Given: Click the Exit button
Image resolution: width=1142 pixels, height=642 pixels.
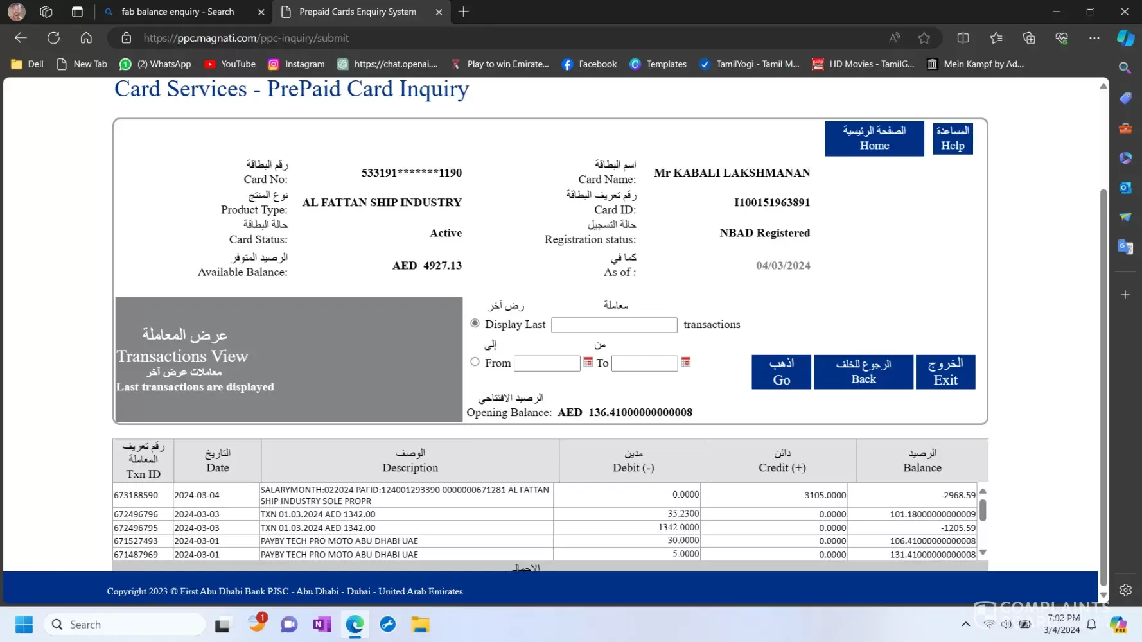Looking at the screenshot, I should [945, 372].
